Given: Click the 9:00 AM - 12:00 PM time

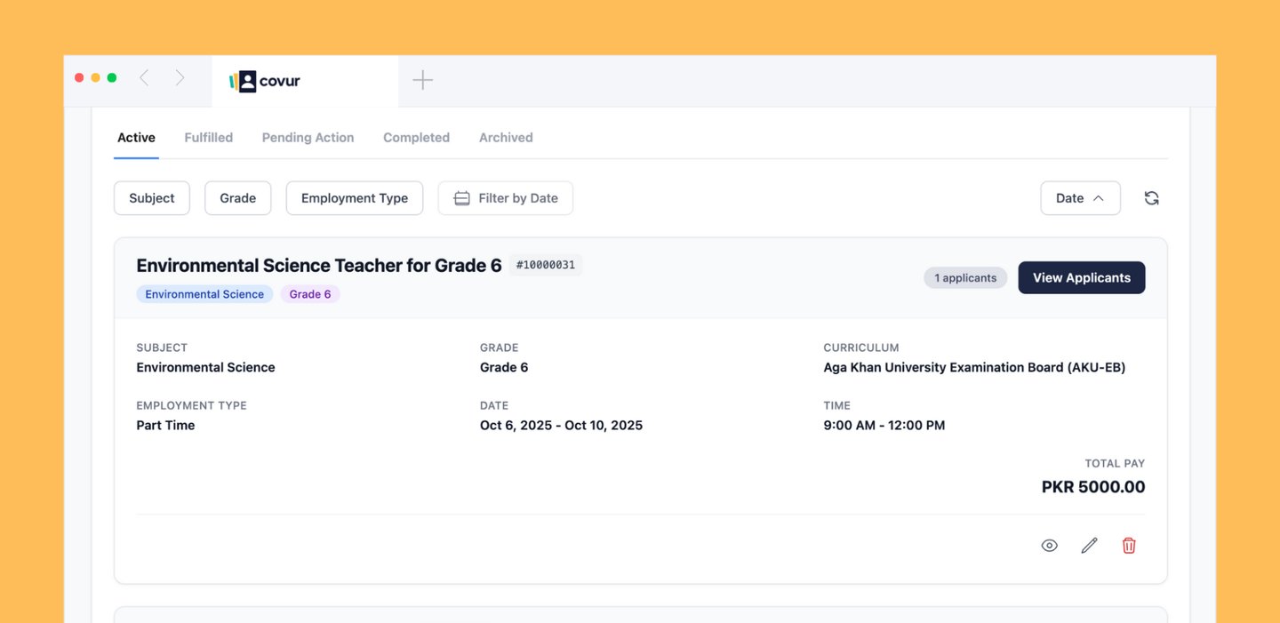Looking at the screenshot, I should tap(884, 426).
